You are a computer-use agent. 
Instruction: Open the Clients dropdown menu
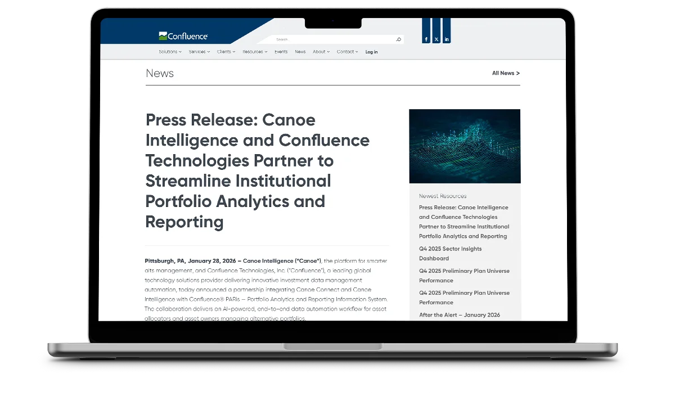(x=226, y=52)
